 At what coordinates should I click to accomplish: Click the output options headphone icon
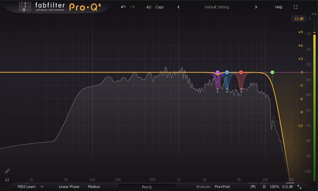click(x=253, y=187)
